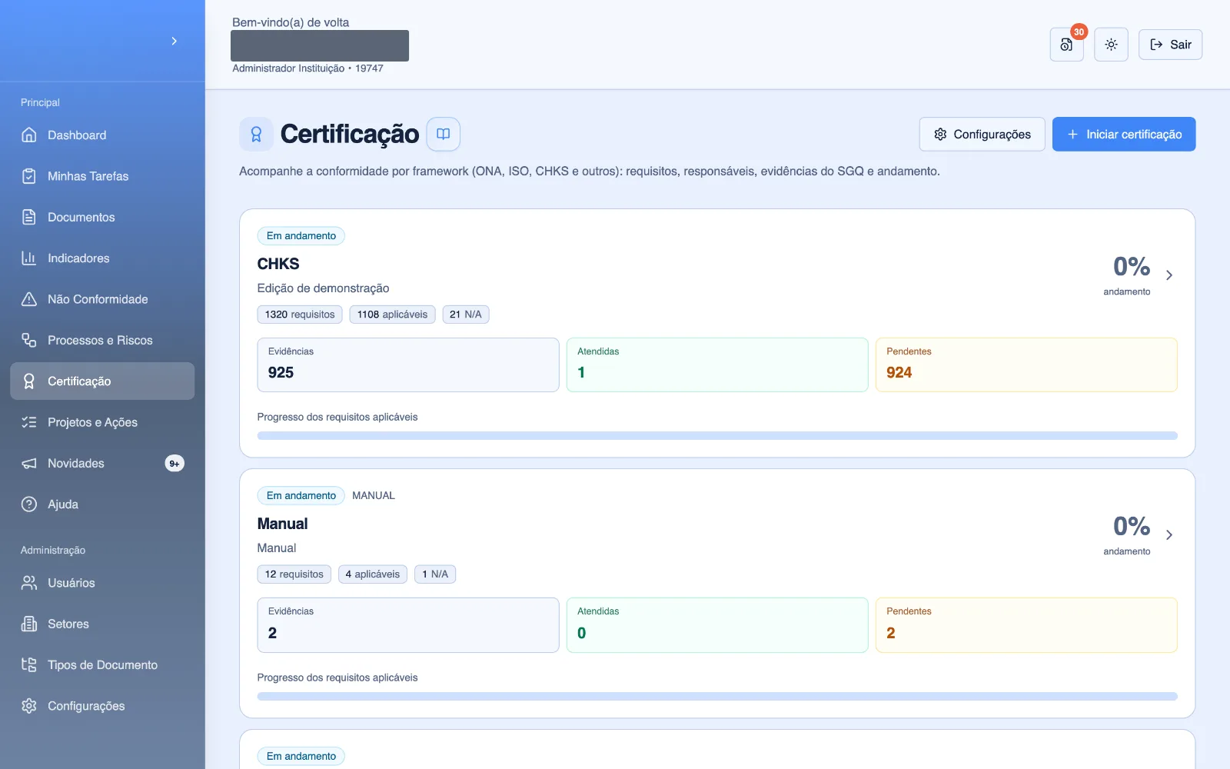This screenshot has width=1230, height=769.
Task: Click the Indicadores bar chart icon
Action: [29, 258]
